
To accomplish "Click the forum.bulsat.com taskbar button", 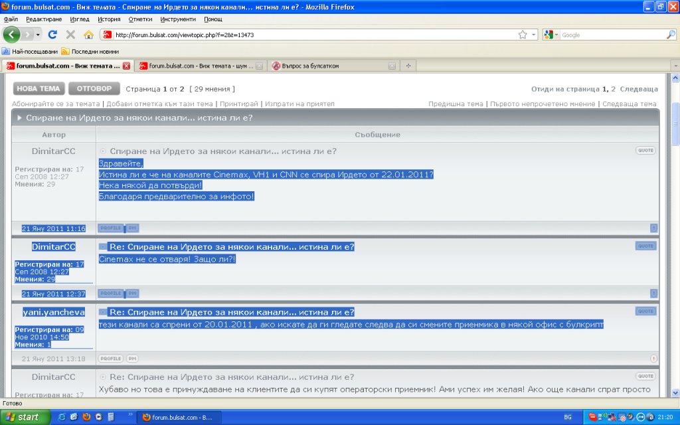I will point(179,417).
